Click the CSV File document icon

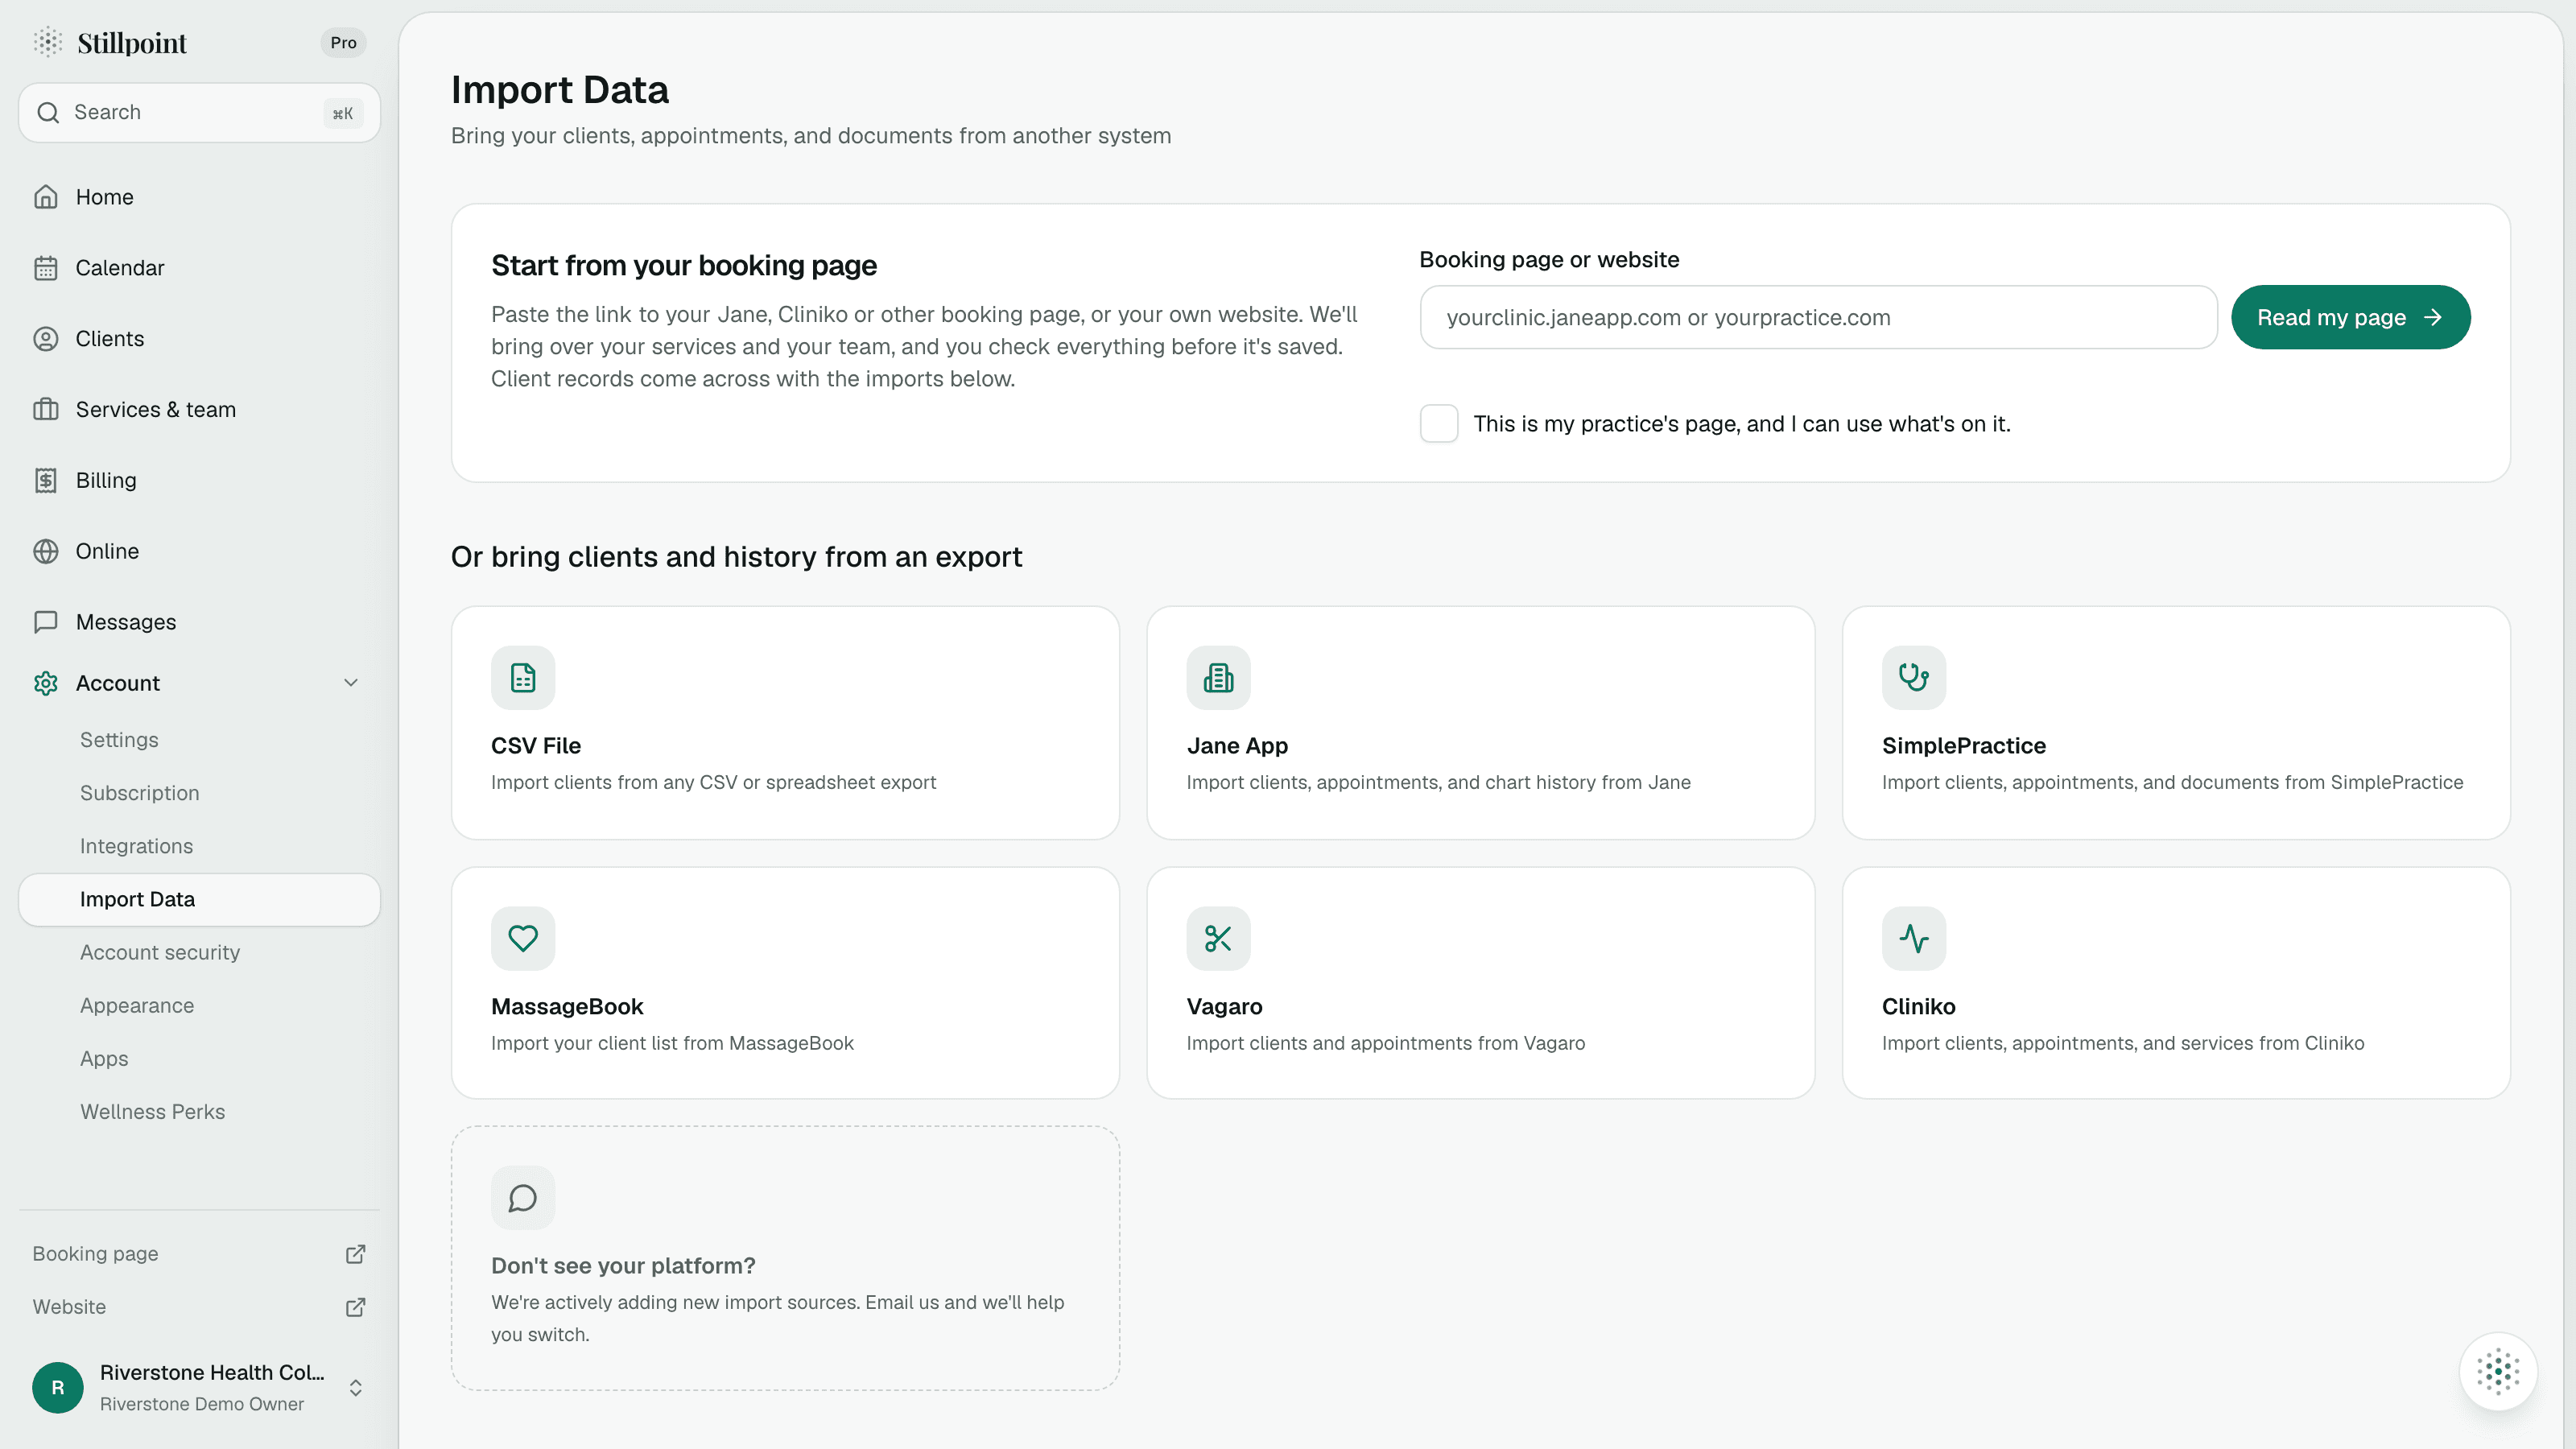tap(523, 678)
